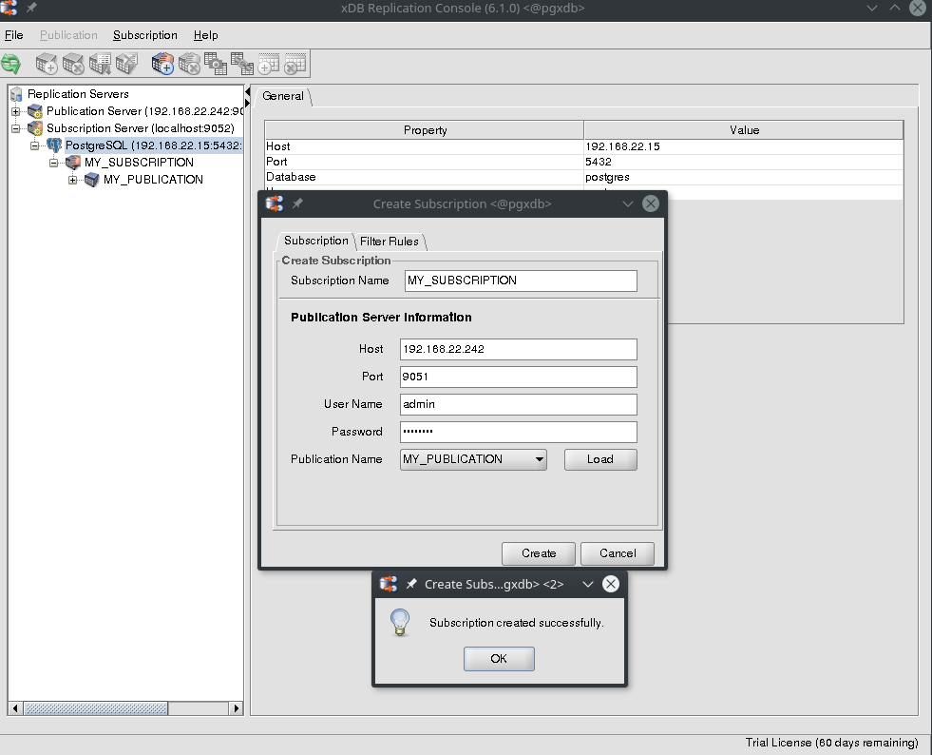Select the PostgreSQL elephant database icon
Viewport: 932px width, 755px height.
coord(55,145)
